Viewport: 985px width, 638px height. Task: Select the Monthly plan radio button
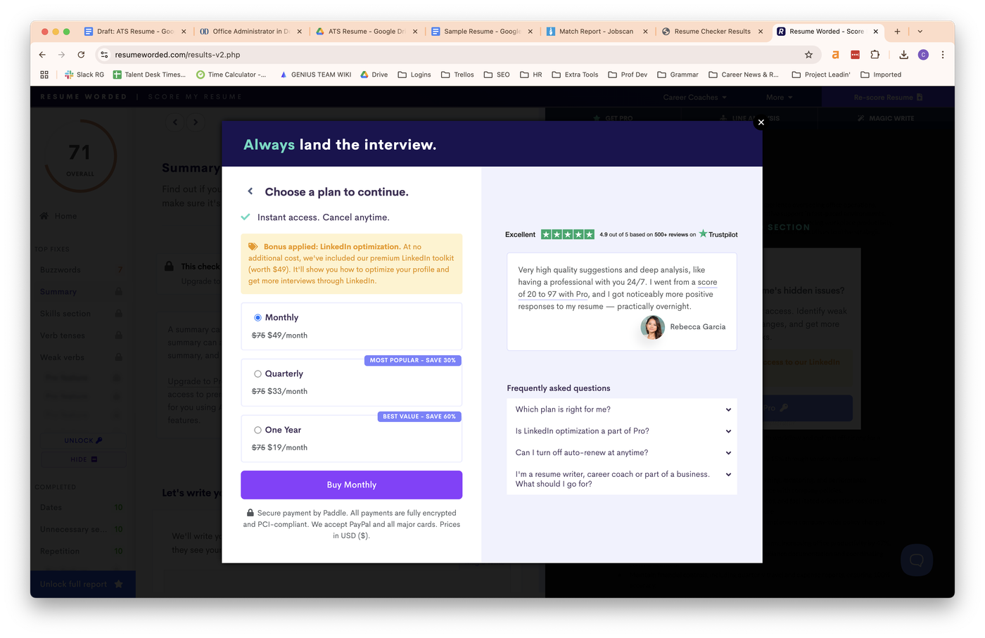tap(258, 318)
